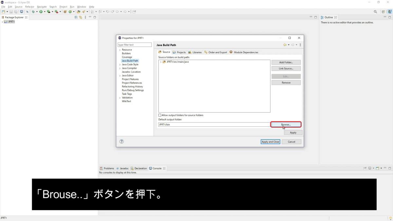This screenshot has height=221, width=393.
Task: Click the magnifier Search icon at top right
Action: pos(375,11)
